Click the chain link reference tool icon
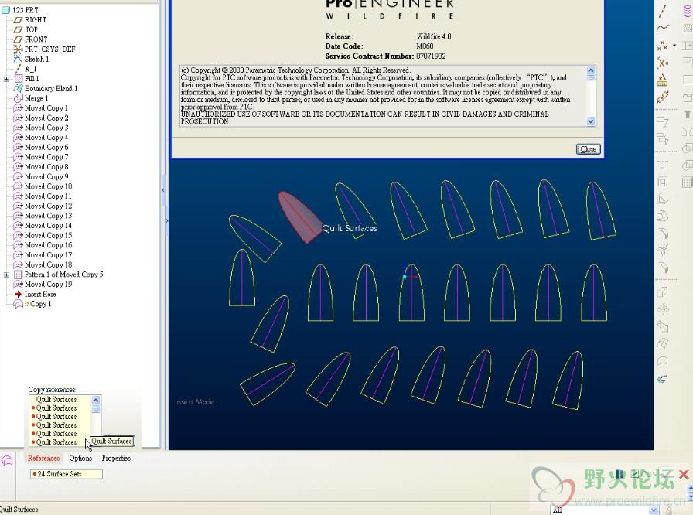Image resolution: width=693 pixels, height=515 pixels. click(662, 97)
